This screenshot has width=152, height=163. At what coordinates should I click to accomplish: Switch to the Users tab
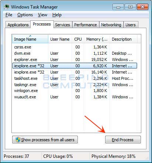click(x=131, y=25)
